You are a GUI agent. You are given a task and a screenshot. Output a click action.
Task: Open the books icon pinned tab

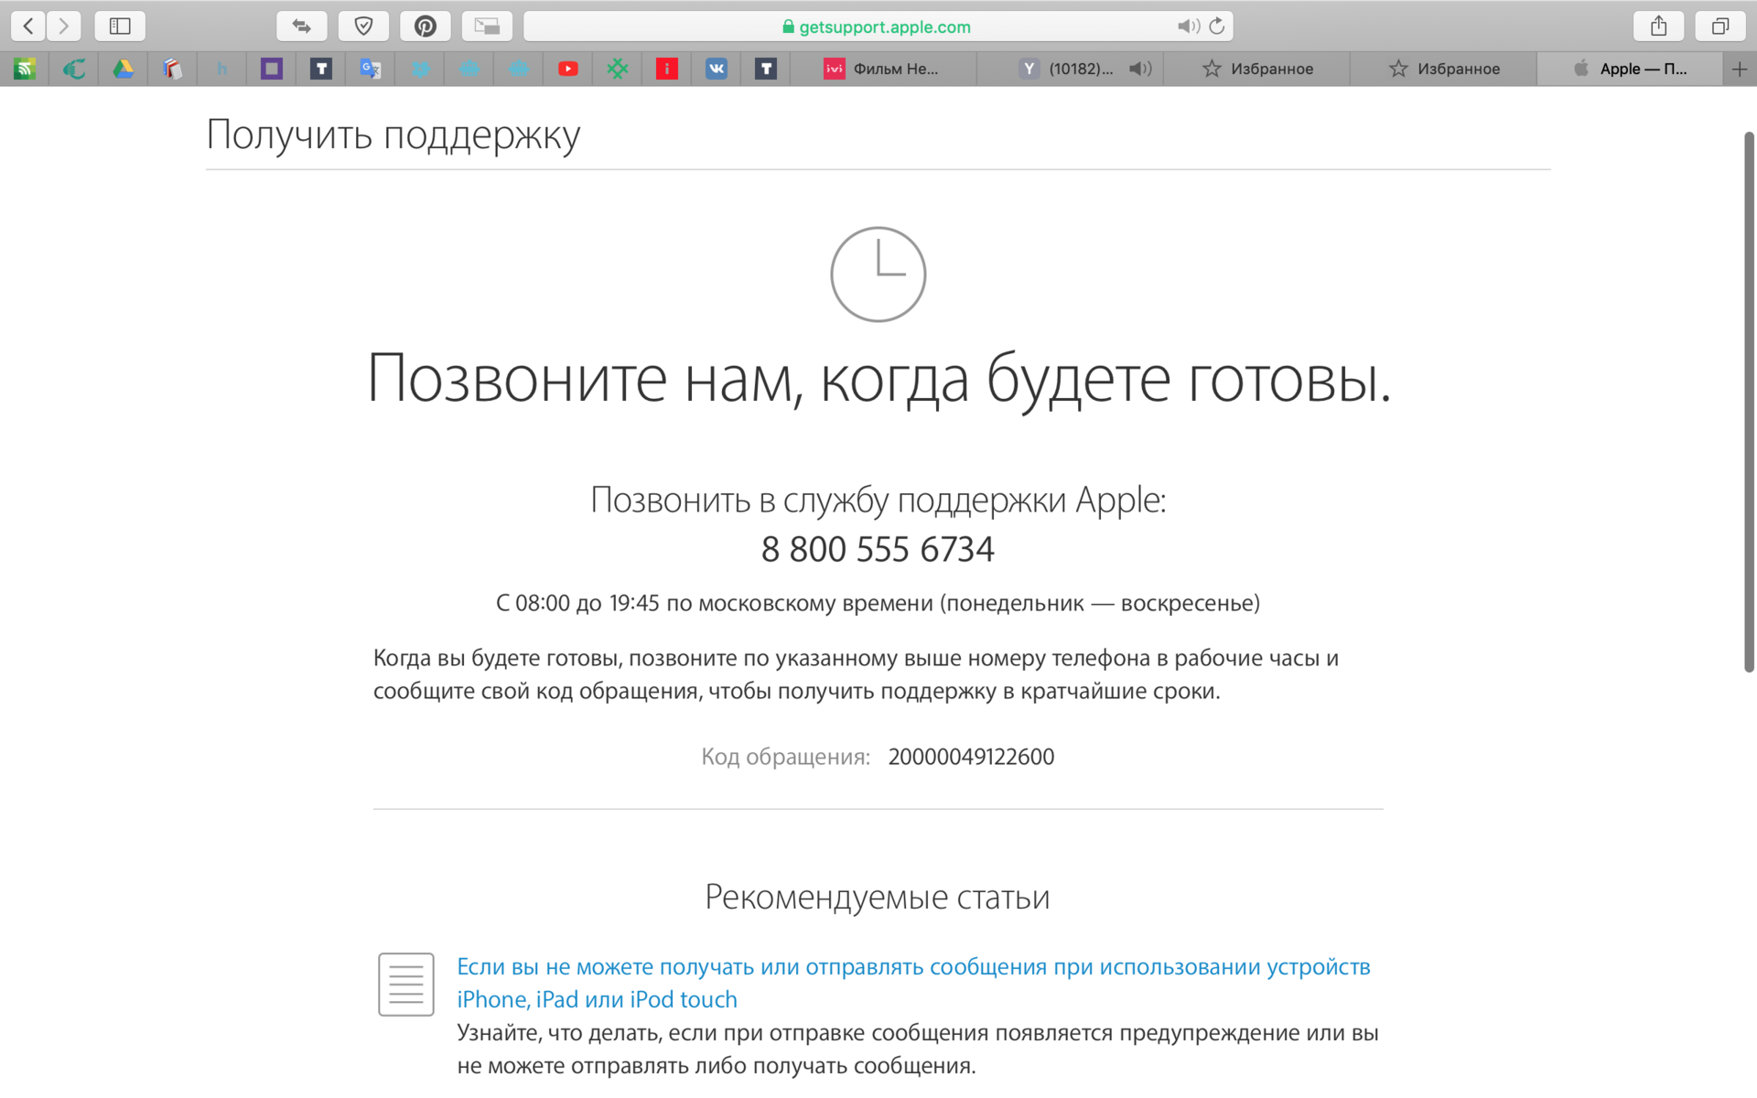(173, 69)
